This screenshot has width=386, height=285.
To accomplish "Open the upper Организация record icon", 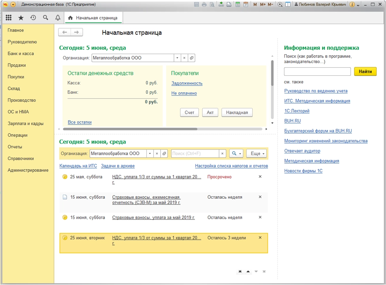I will point(191,58).
